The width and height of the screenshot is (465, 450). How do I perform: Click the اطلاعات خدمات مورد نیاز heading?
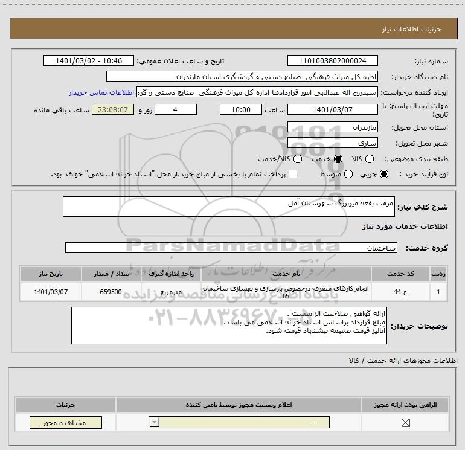(405, 227)
